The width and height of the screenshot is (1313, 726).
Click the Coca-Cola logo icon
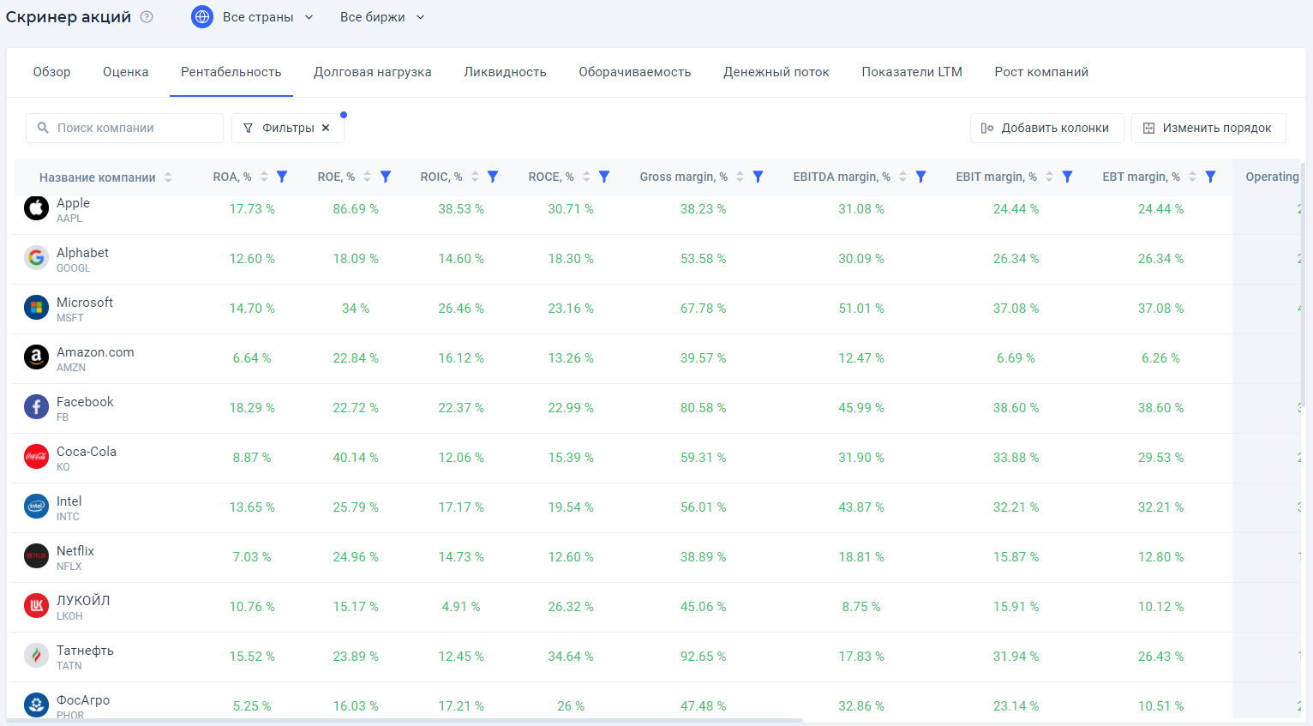pyautogui.click(x=36, y=457)
